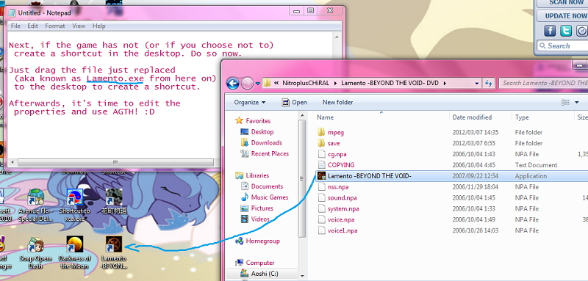The width and height of the screenshot is (588, 281).
Task: Select the Soap Opera Dash desktop icon
Action: click(35, 252)
